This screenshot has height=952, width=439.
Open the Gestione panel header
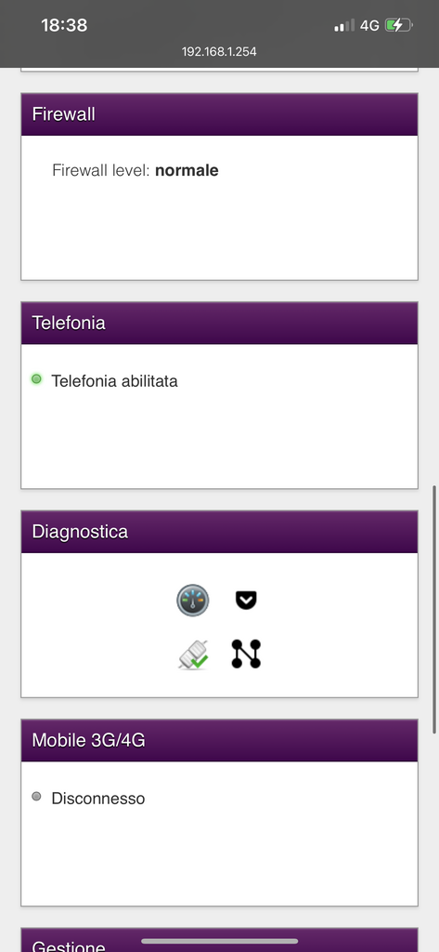click(219, 940)
